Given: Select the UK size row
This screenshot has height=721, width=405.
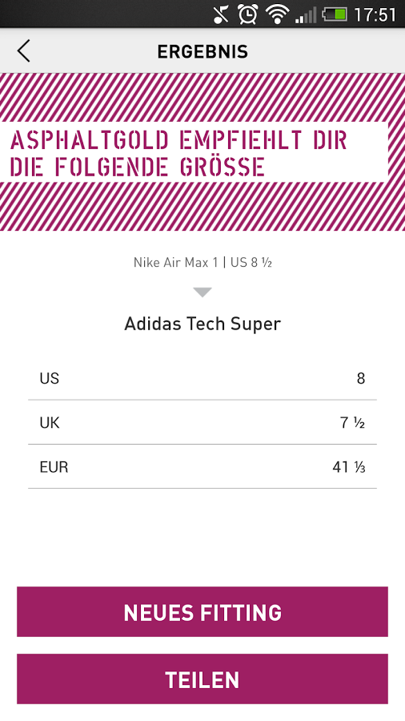Looking at the screenshot, I should coord(202,422).
